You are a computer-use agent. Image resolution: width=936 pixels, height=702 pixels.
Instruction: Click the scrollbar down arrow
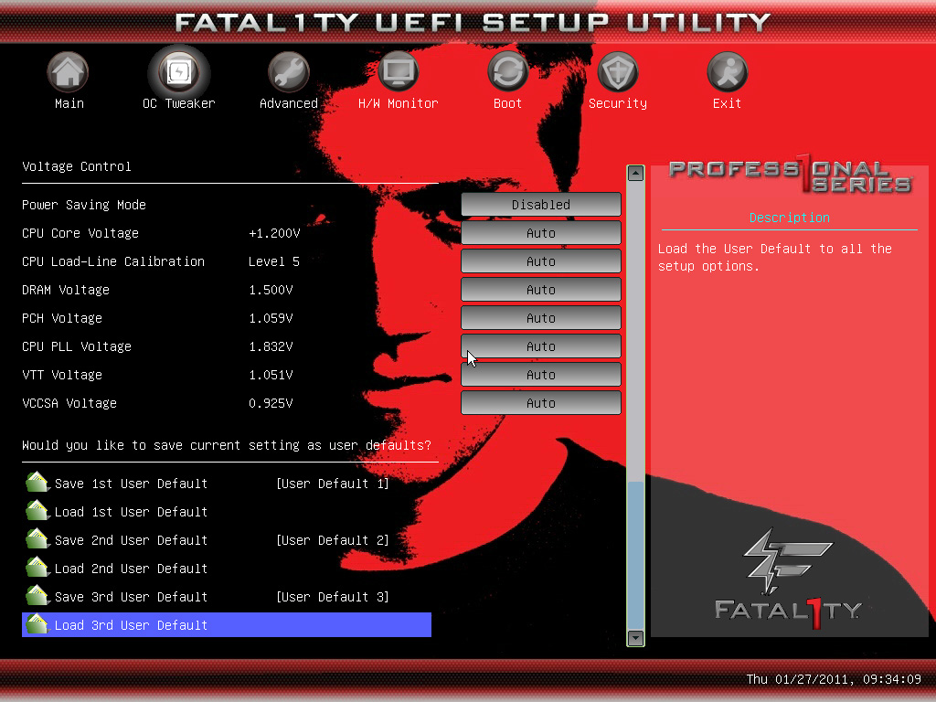tap(636, 637)
